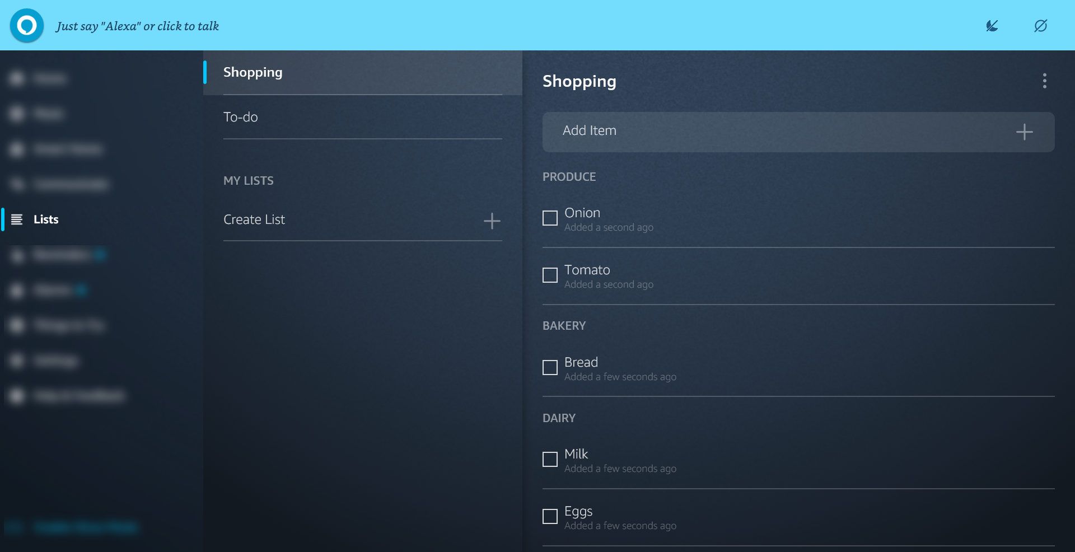Click 'Added a second ago' under Onion
This screenshot has width=1075, height=552.
609,227
